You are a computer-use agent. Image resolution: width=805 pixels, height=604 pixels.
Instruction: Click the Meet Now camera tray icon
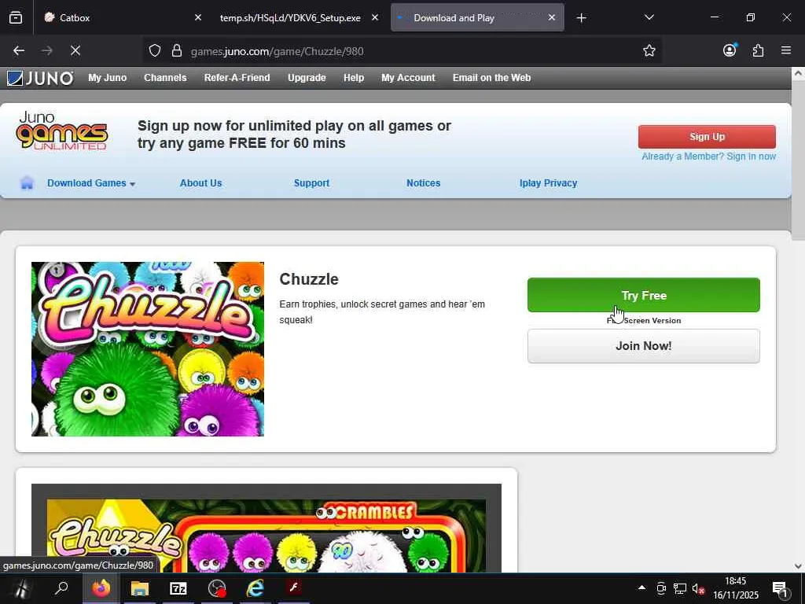click(661, 588)
